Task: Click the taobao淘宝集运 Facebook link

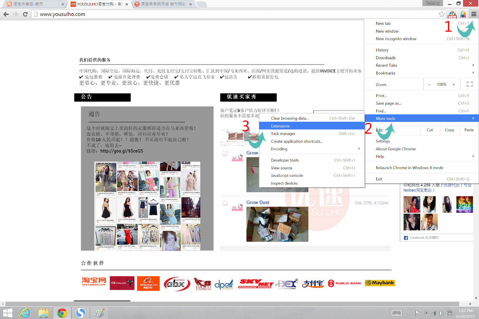Action: [419, 190]
